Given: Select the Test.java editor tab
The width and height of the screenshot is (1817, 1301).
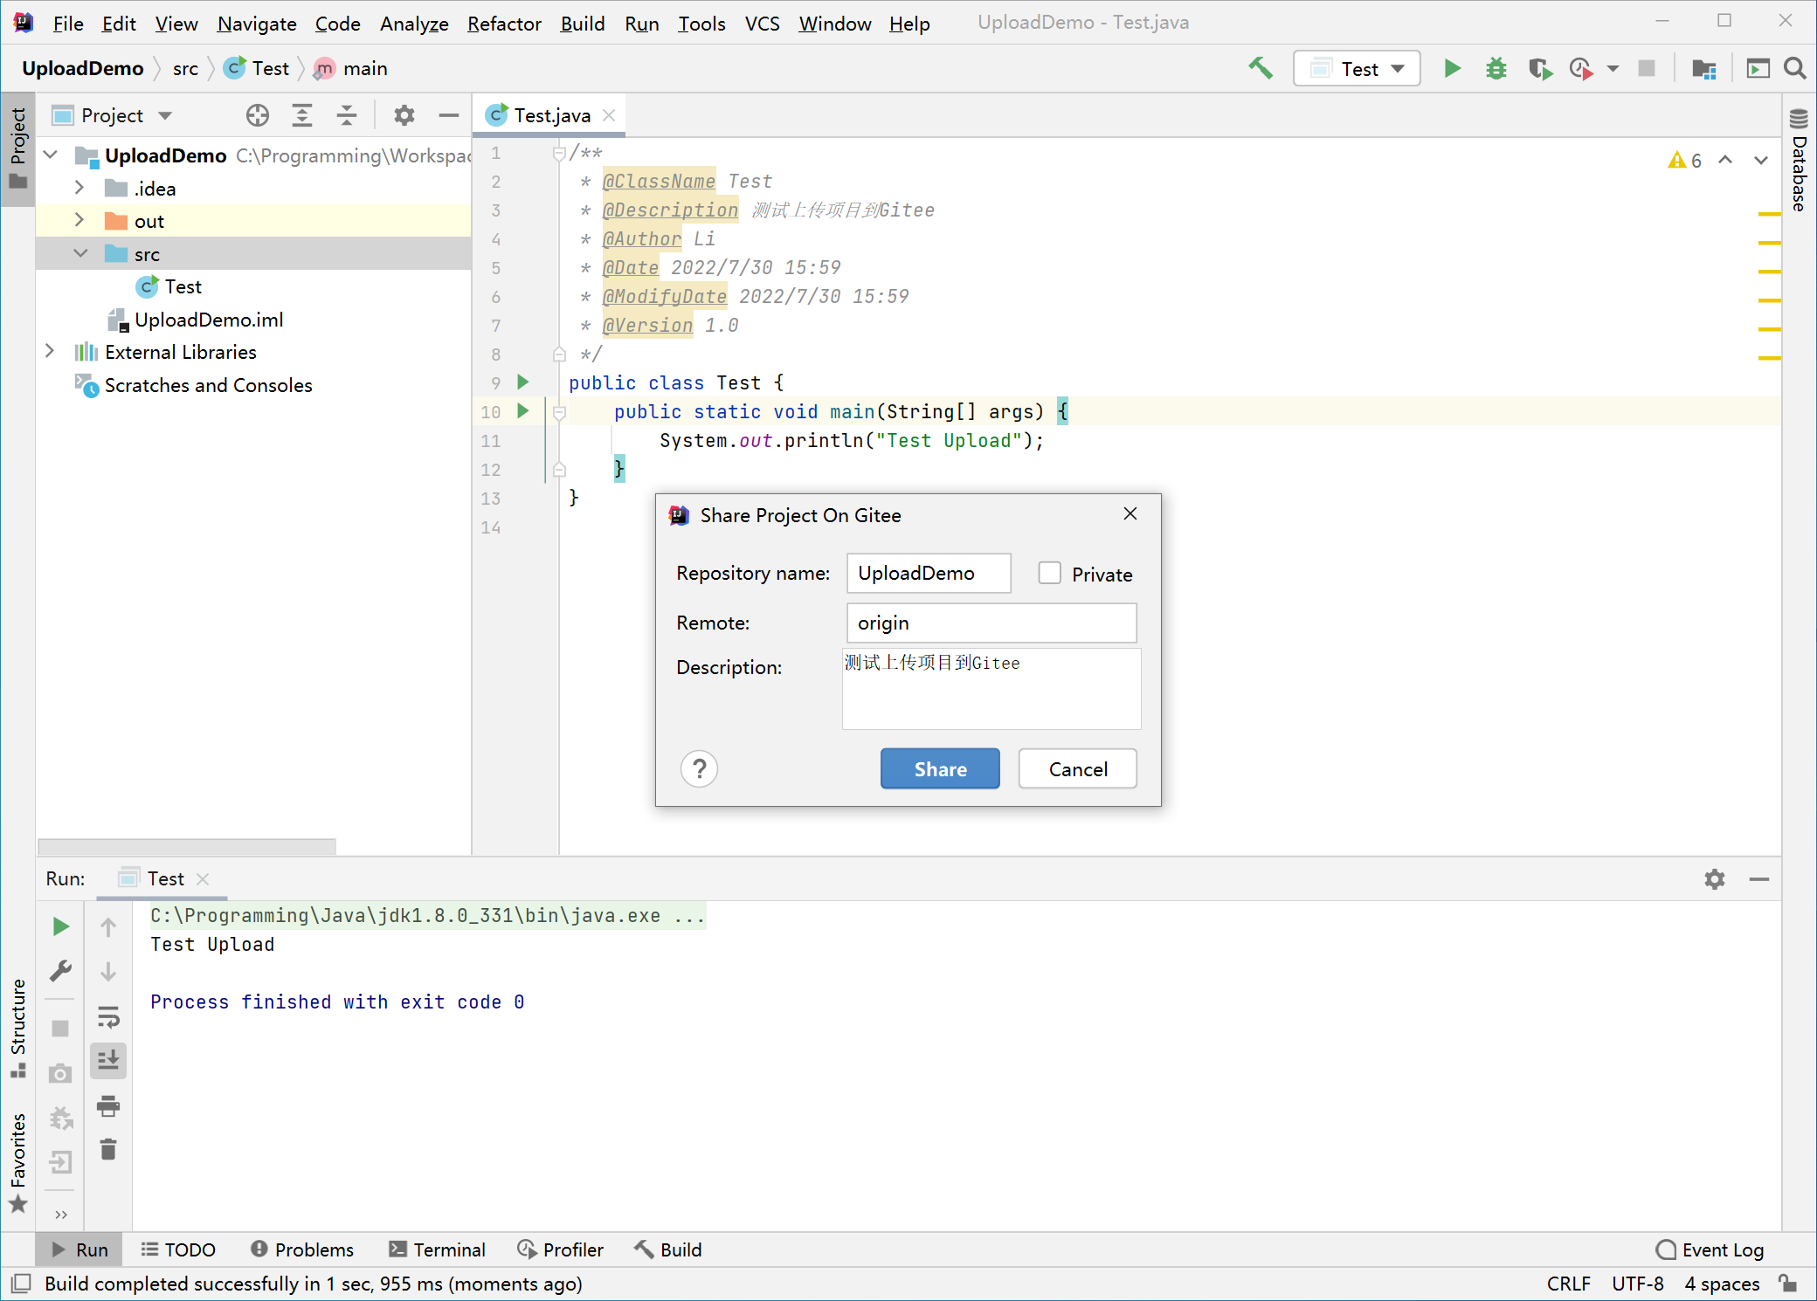Looking at the screenshot, I should (551, 115).
